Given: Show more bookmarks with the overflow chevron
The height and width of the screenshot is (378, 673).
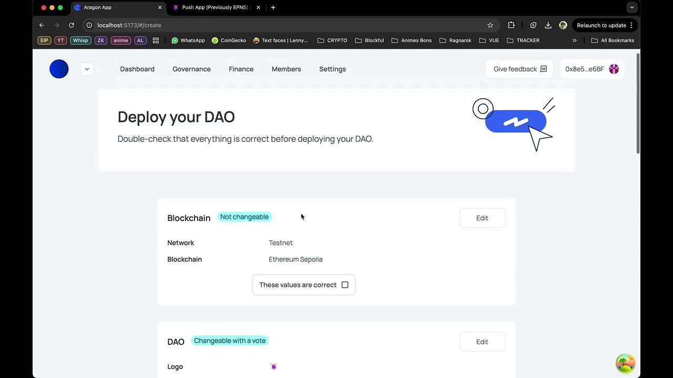Looking at the screenshot, I should [x=574, y=40].
